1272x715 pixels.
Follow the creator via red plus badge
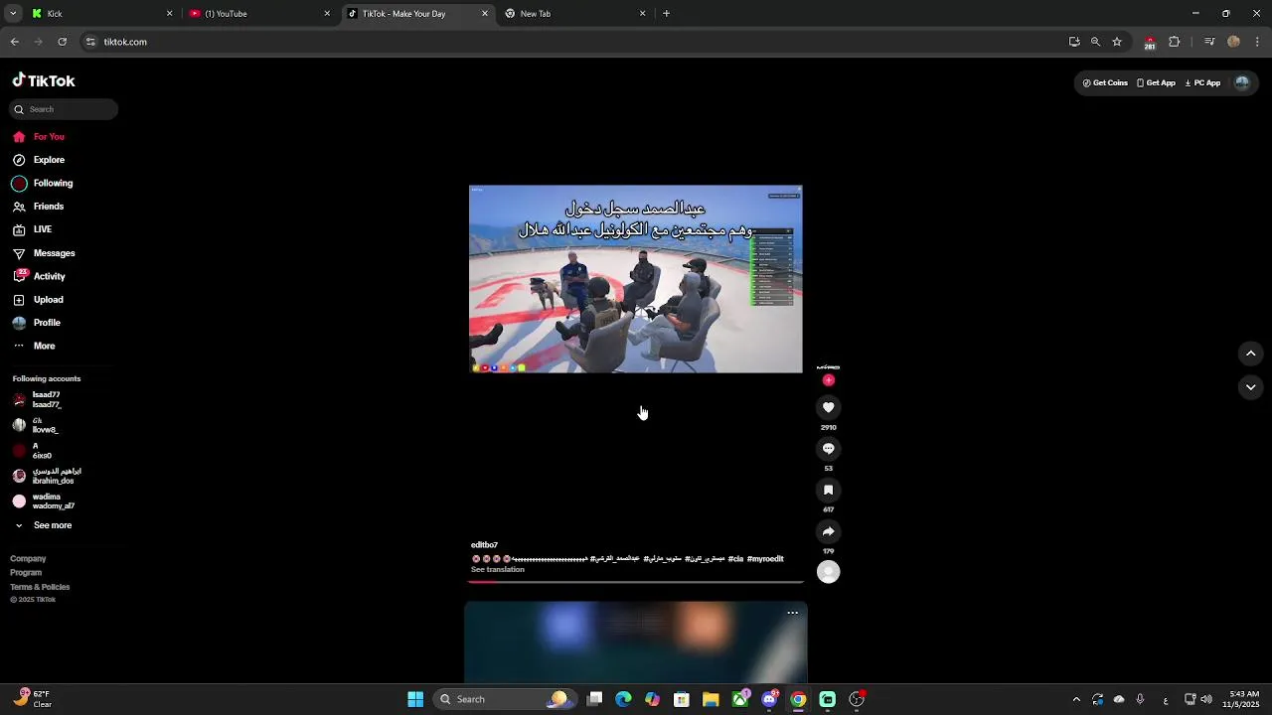click(828, 380)
